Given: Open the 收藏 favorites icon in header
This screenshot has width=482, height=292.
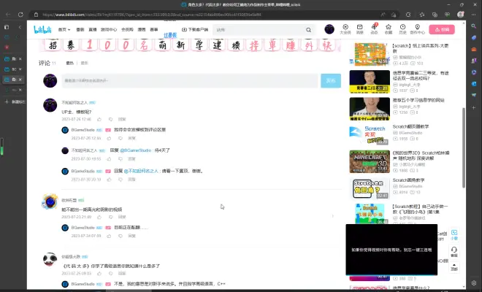Looking at the screenshot, I should tap(388, 28).
